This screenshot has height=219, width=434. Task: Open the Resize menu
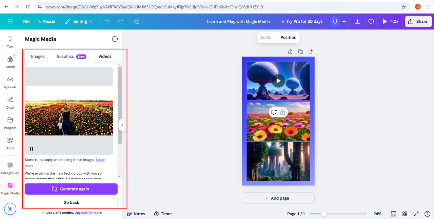coord(47,21)
